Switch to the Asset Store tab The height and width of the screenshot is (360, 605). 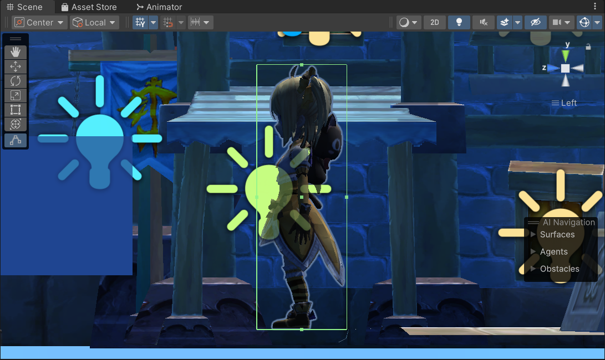point(89,7)
